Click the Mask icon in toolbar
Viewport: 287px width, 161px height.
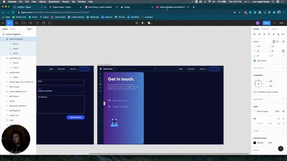click(x=143, y=23)
